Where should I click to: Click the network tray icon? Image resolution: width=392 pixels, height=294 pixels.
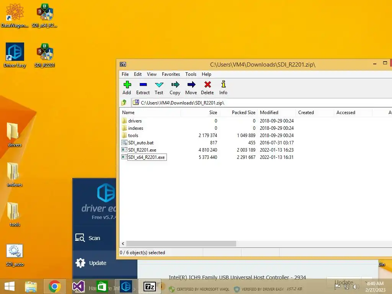tap(347, 287)
